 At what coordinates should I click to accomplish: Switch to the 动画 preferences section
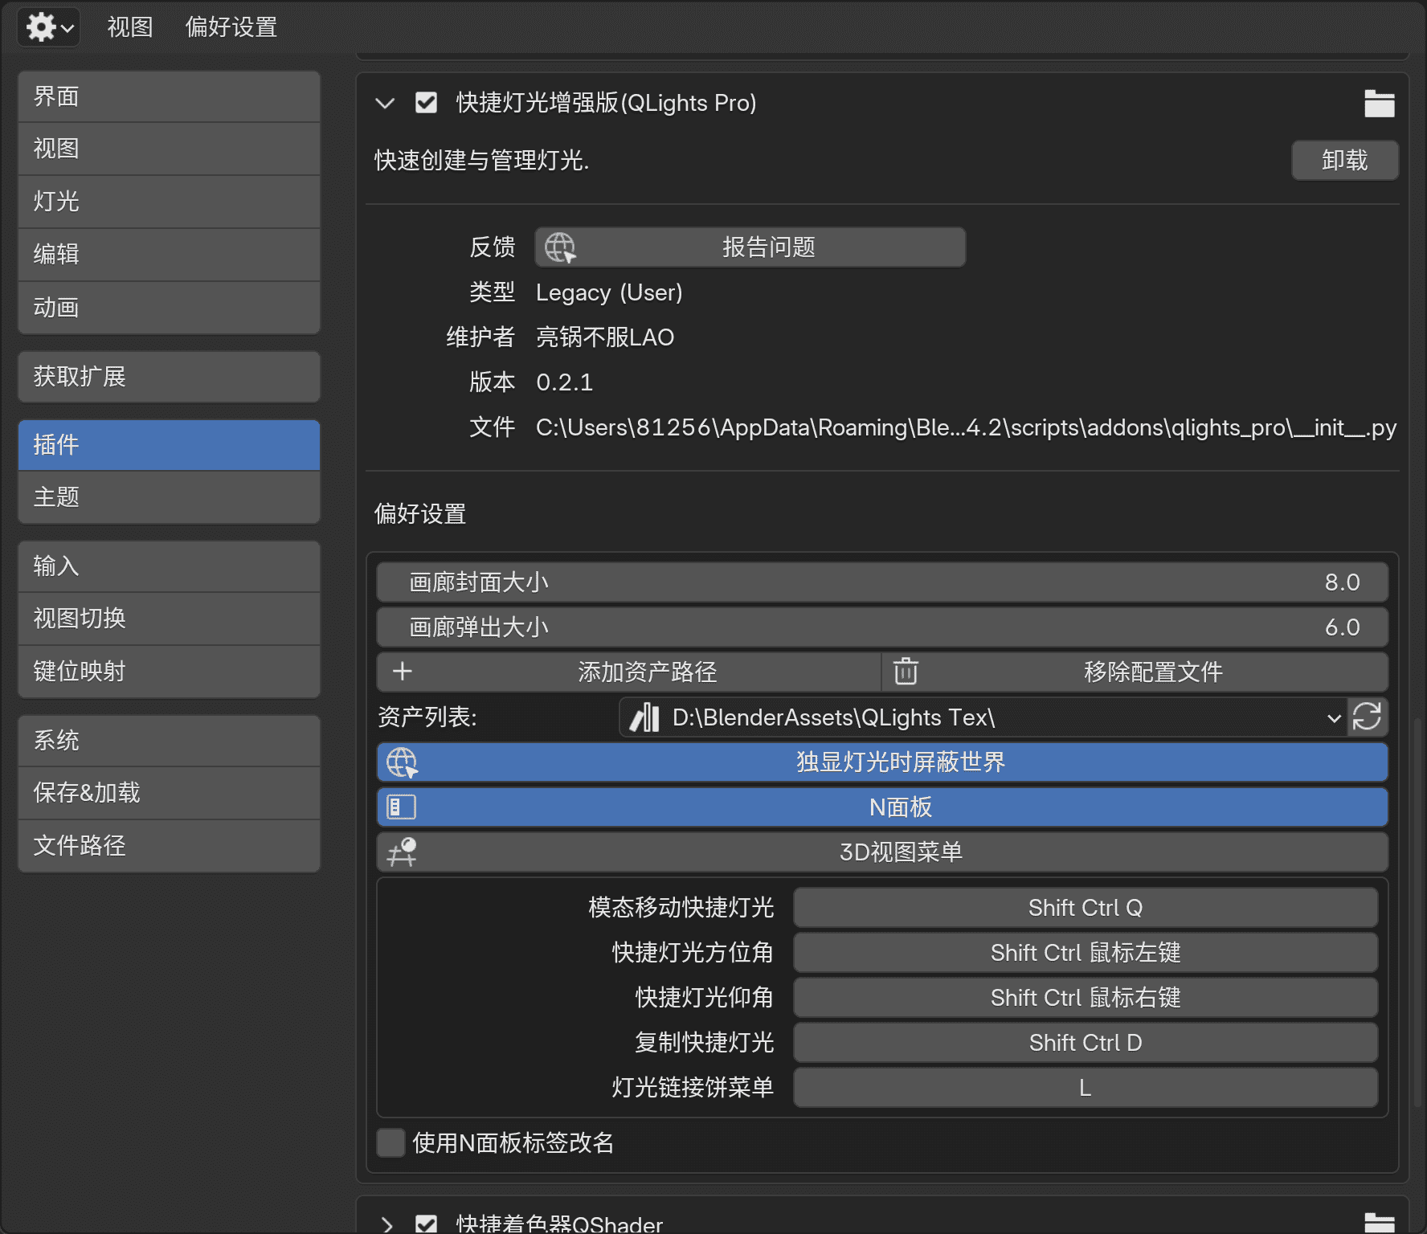click(x=169, y=308)
